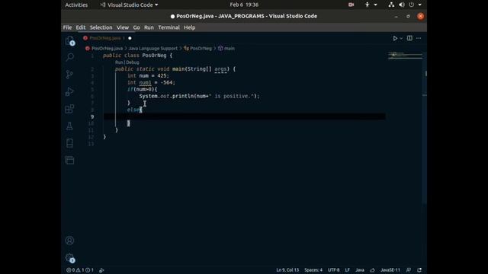The height and width of the screenshot is (274, 488).
Task: Open the View menu
Action: point(123,27)
